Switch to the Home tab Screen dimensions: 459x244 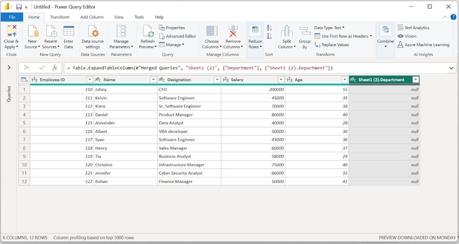pos(34,17)
